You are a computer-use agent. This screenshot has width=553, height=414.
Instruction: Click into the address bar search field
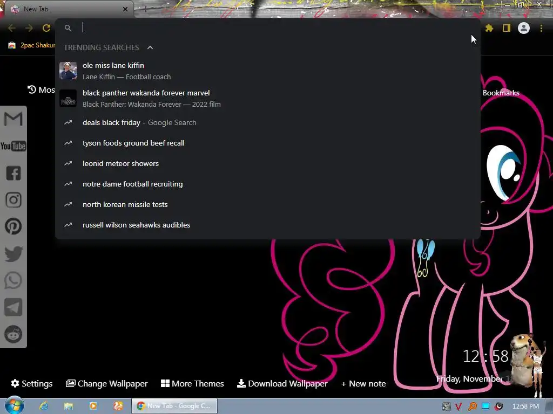[268, 28]
